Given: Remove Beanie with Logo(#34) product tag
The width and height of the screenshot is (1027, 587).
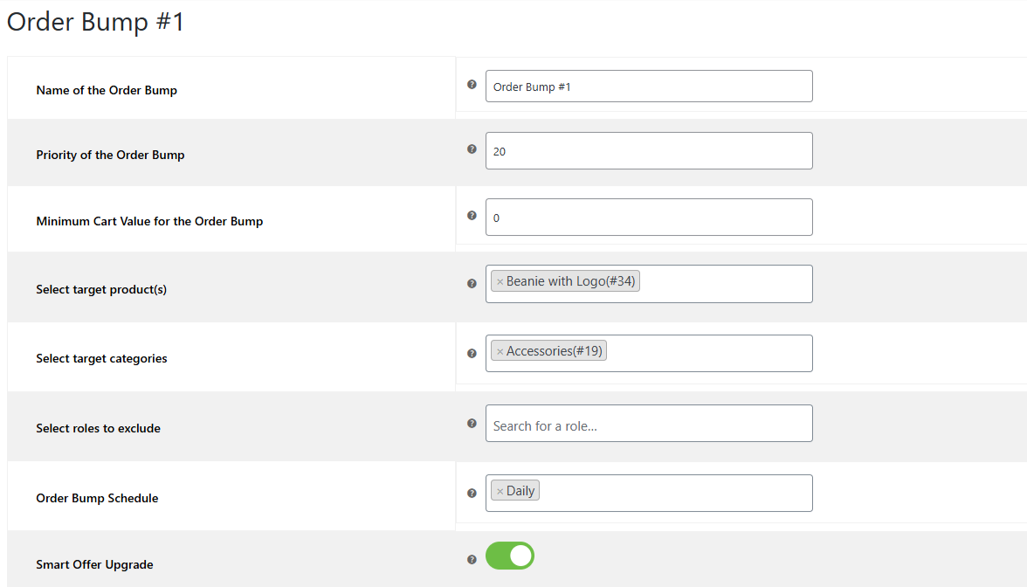Looking at the screenshot, I should pyautogui.click(x=500, y=281).
